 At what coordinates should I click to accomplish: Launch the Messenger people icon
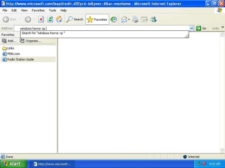tap(153, 19)
